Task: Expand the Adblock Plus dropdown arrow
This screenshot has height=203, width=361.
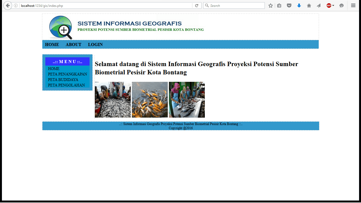Action: 333,6
